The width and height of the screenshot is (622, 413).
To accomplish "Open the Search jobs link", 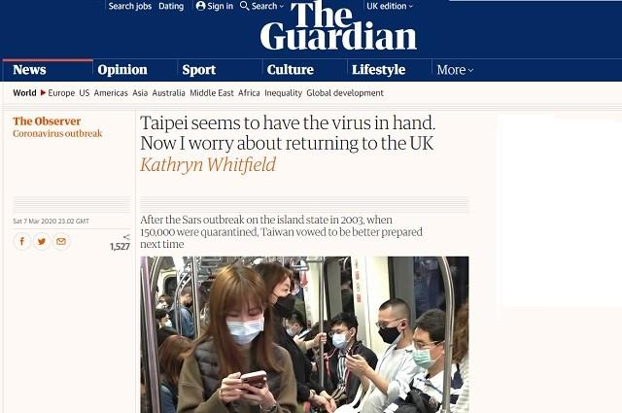I will (130, 6).
